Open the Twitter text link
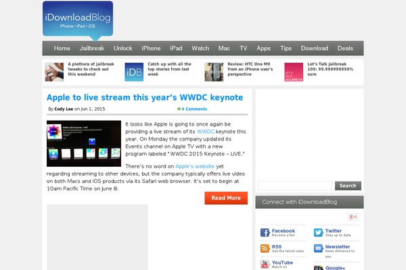Screen dimensions: 406x270 point(333,231)
